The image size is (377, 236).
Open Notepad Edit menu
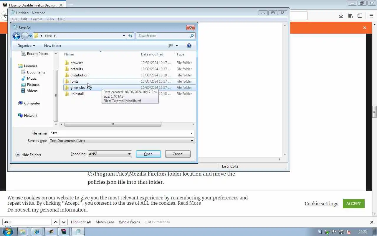click(24, 19)
